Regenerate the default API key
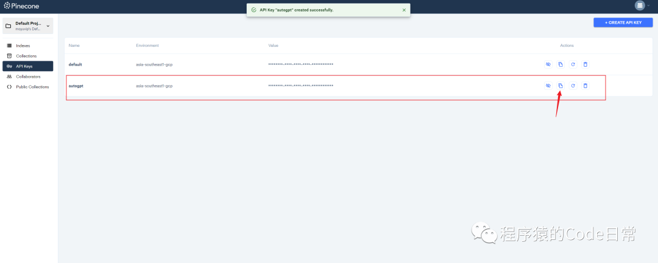Screen dimensions: 658x263 click(x=573, y=64)
